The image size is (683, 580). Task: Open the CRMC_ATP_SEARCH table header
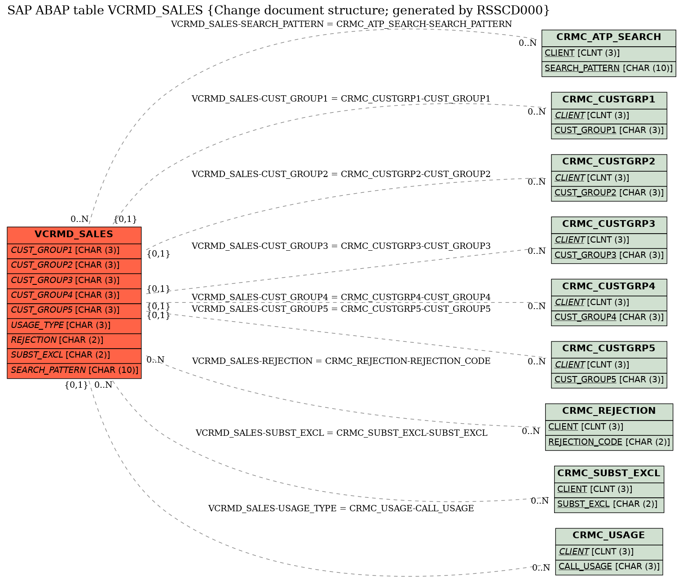point(608,37)
